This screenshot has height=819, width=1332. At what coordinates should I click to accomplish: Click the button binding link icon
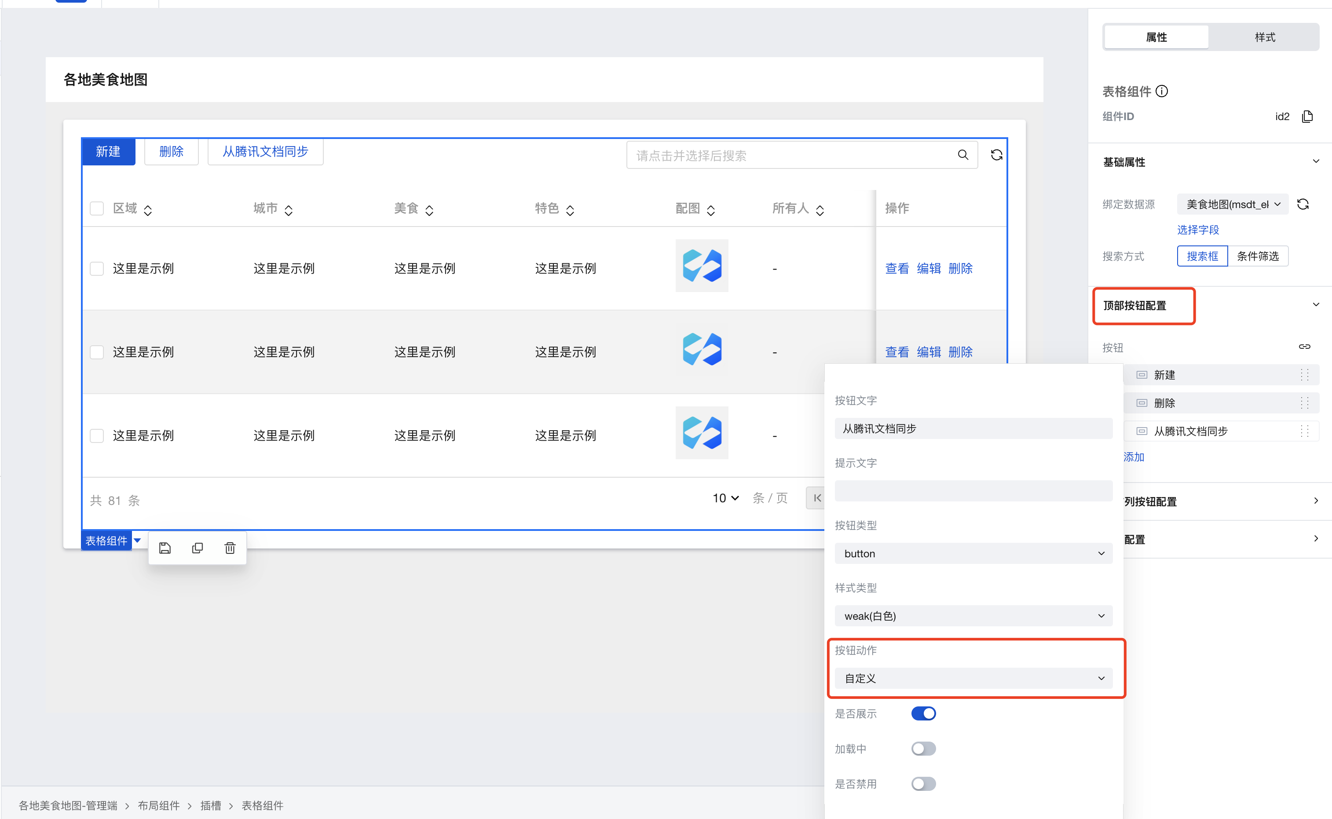(1304, 347)
